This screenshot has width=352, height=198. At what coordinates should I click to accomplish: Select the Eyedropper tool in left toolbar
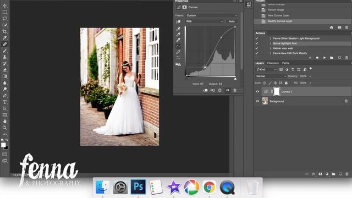click(5, 38)
